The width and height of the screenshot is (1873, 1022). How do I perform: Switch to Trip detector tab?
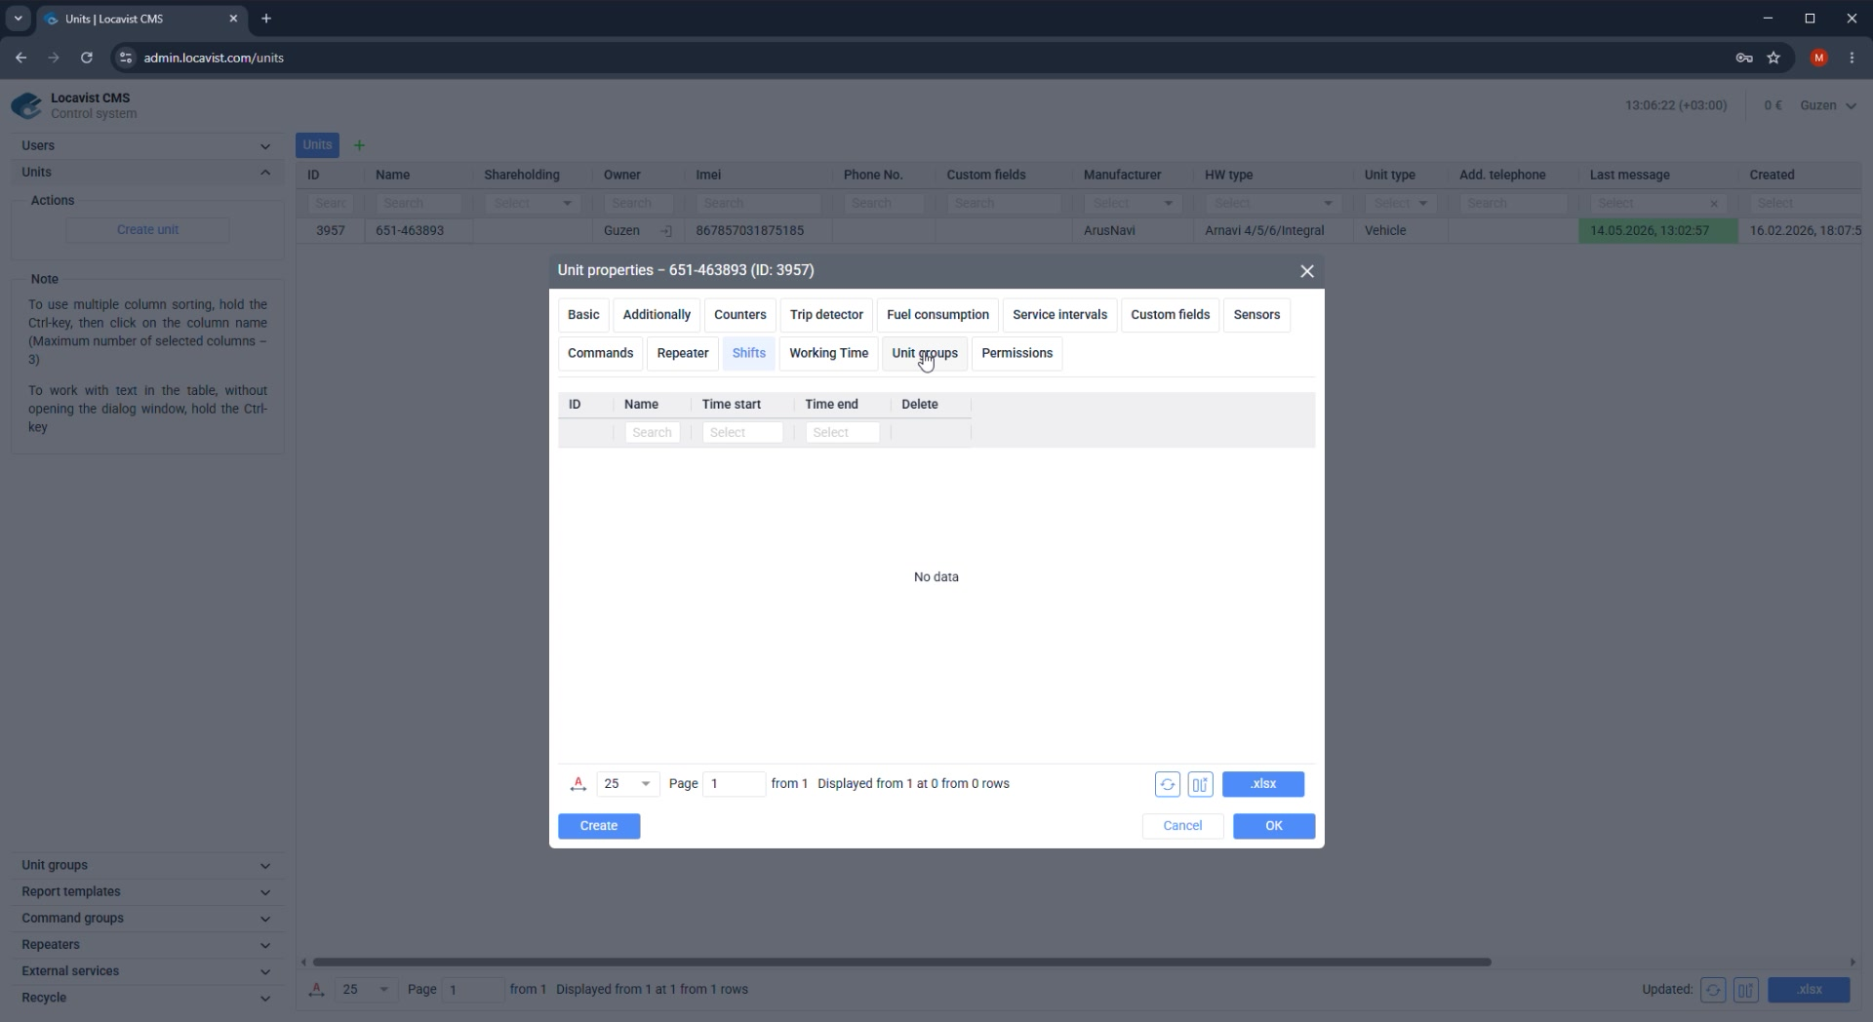tap(826, 315)
